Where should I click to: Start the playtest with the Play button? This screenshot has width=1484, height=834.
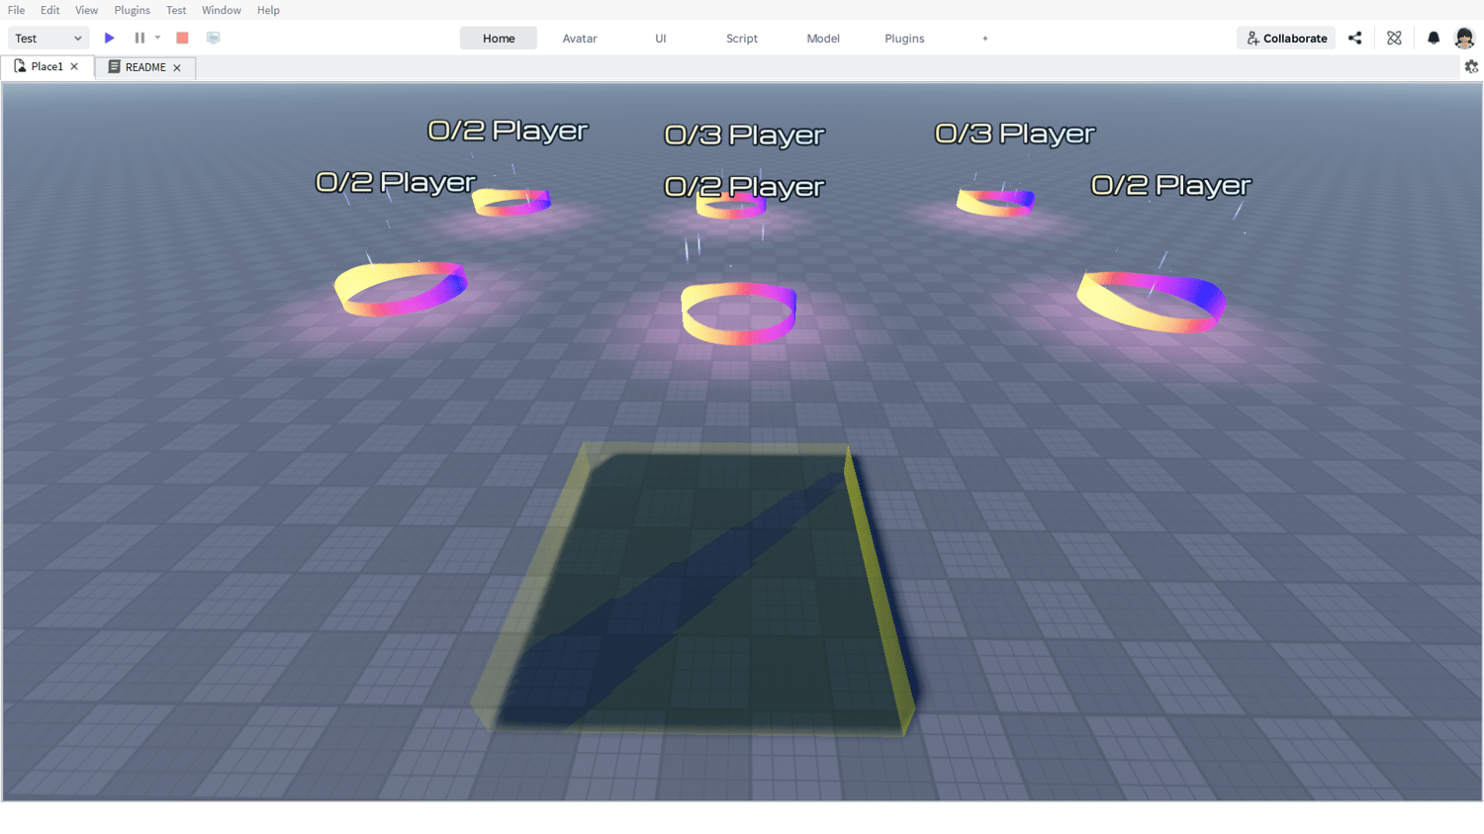pyautogui.click(x=110, y=38)
